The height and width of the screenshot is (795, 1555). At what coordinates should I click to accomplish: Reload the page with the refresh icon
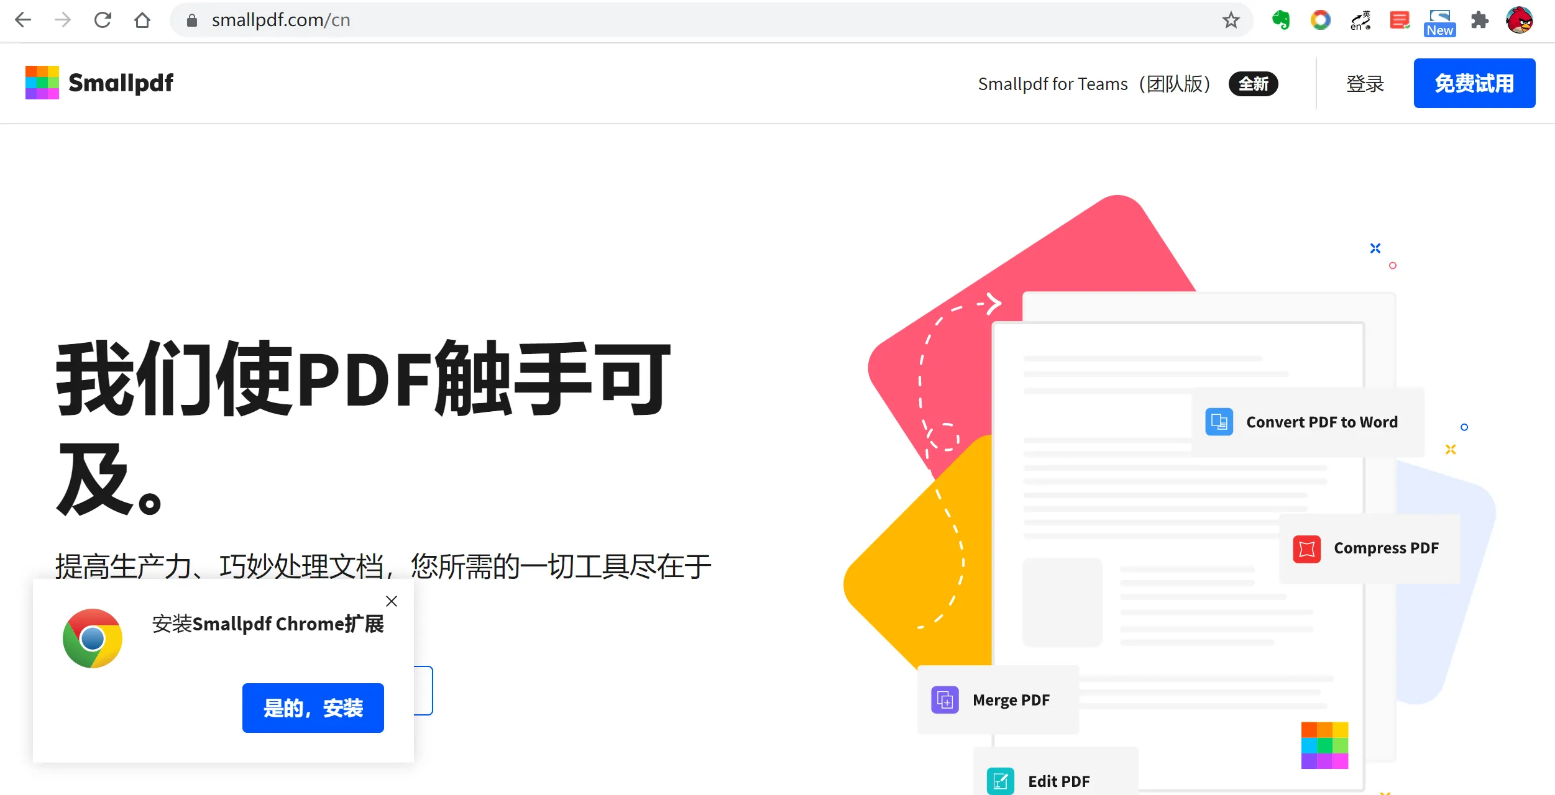(103, 20)
